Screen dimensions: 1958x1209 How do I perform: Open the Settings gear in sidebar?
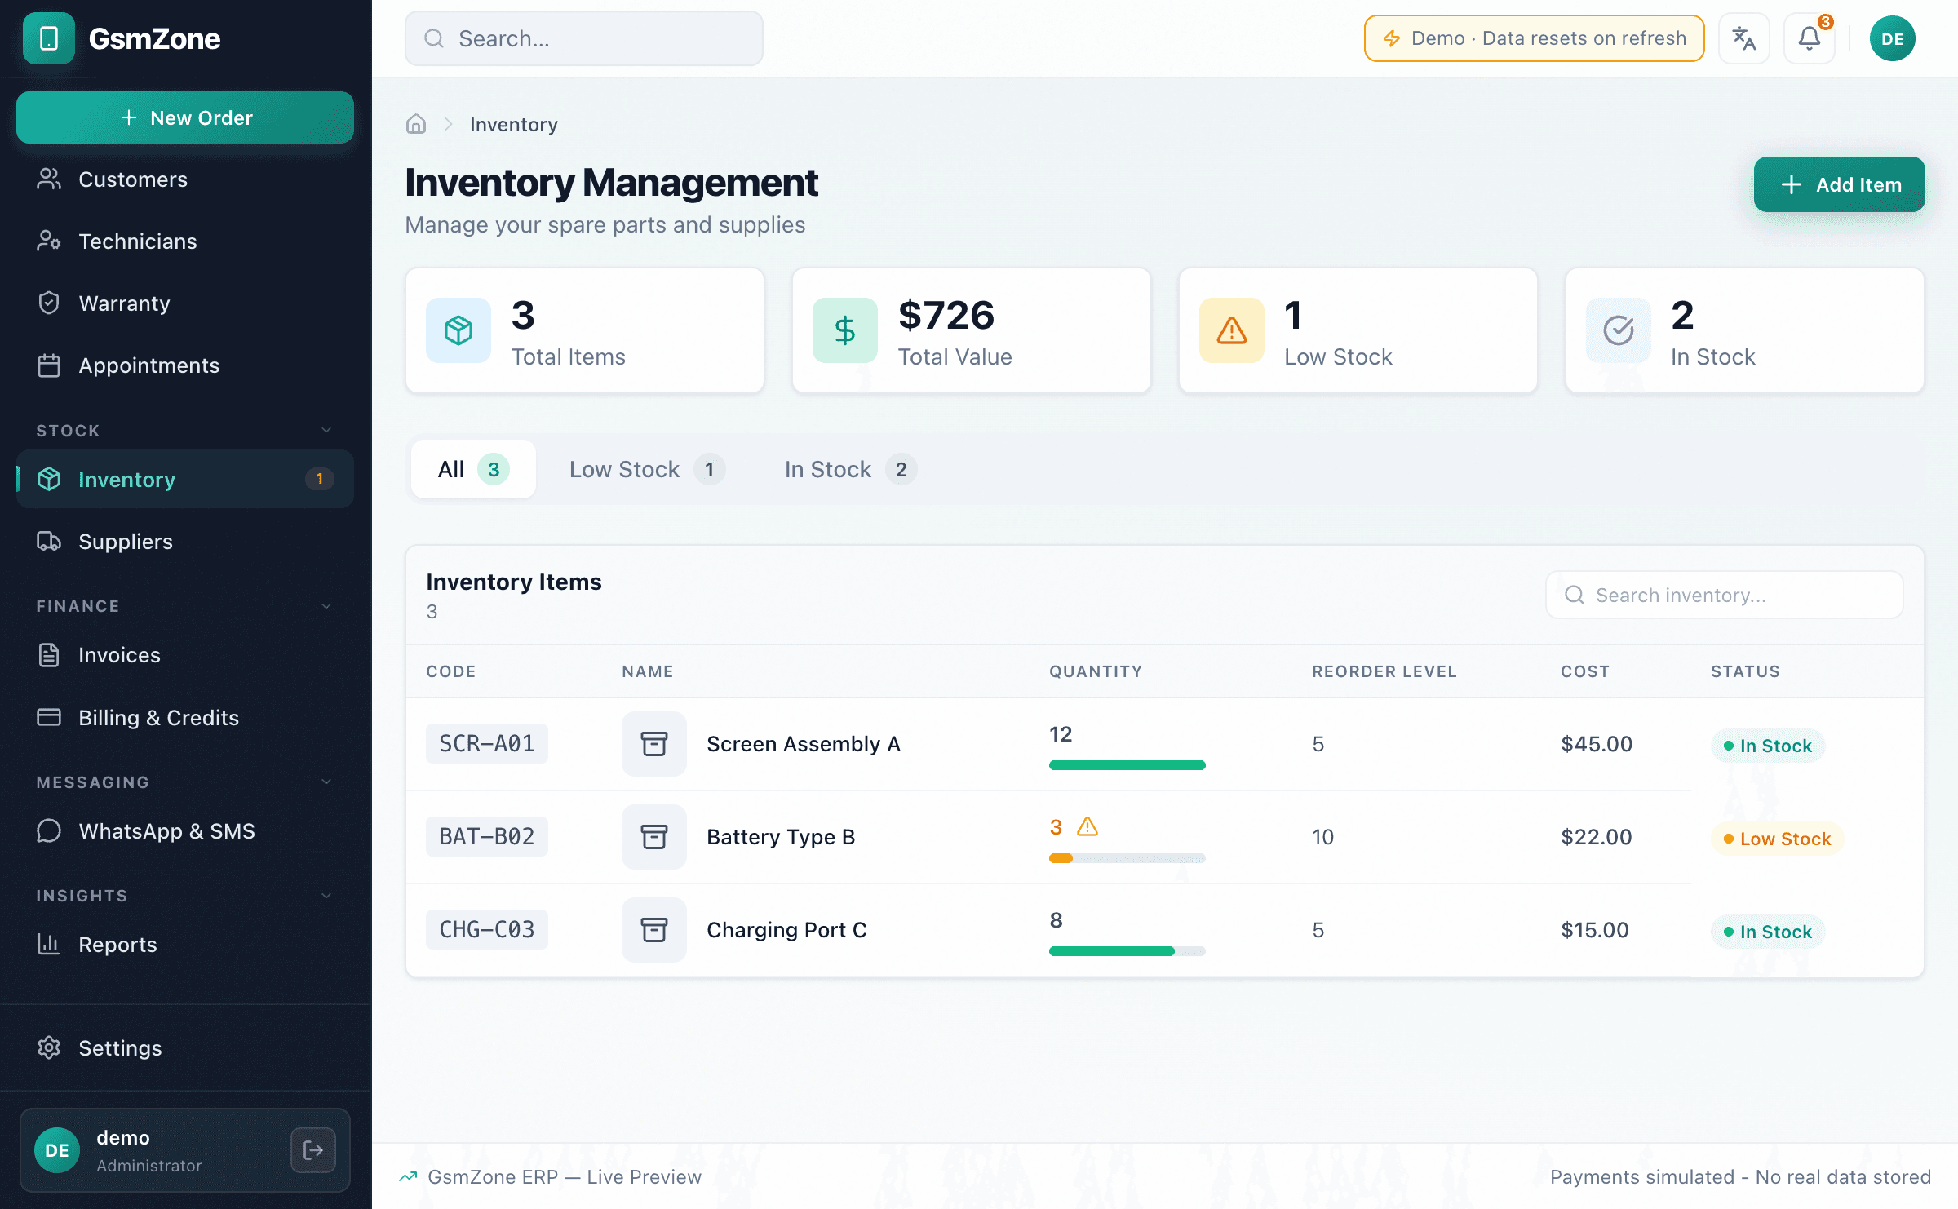[49, 1047]
